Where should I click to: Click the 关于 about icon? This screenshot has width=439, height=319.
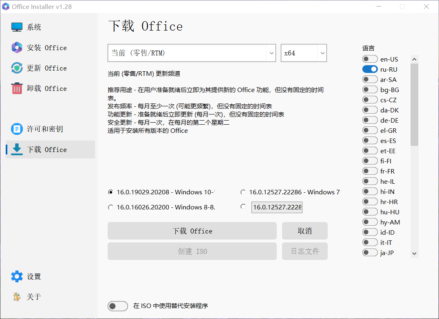17,297
